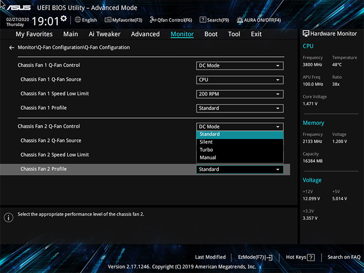The image size is (364, 273).
Task: Click the Monitor\Q-Fan Configuration breadcrumb path
Action: (74, 48)
